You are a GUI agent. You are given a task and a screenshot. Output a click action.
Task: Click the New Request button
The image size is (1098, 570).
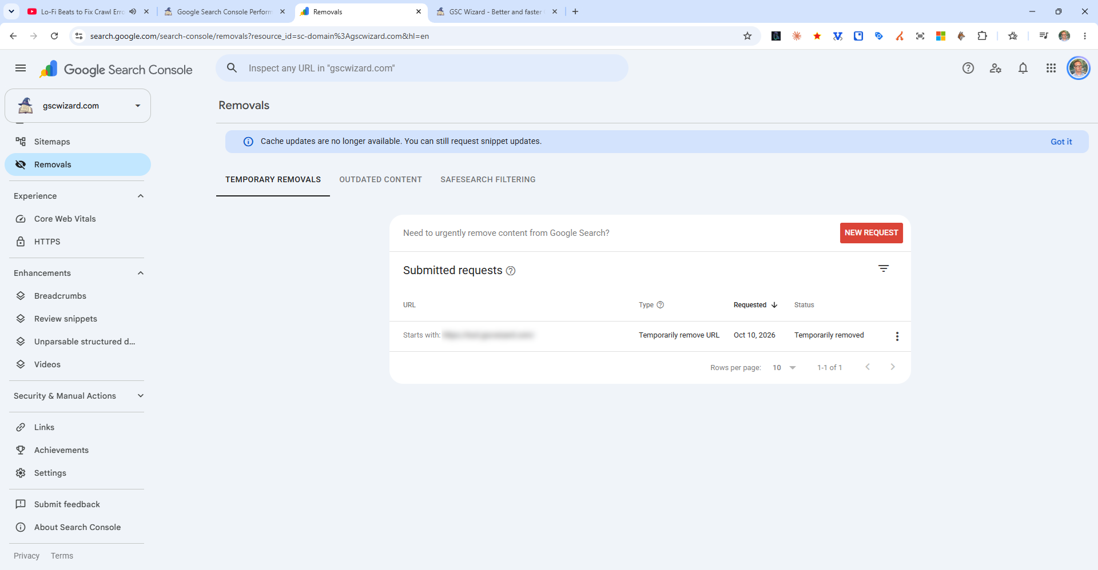click(x=871, y=233)
